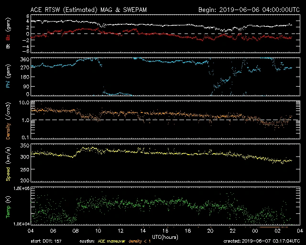Click the '20' hour label on time axis
The width and height of the screenshot is (306, 245).
(x=210, y=231)
